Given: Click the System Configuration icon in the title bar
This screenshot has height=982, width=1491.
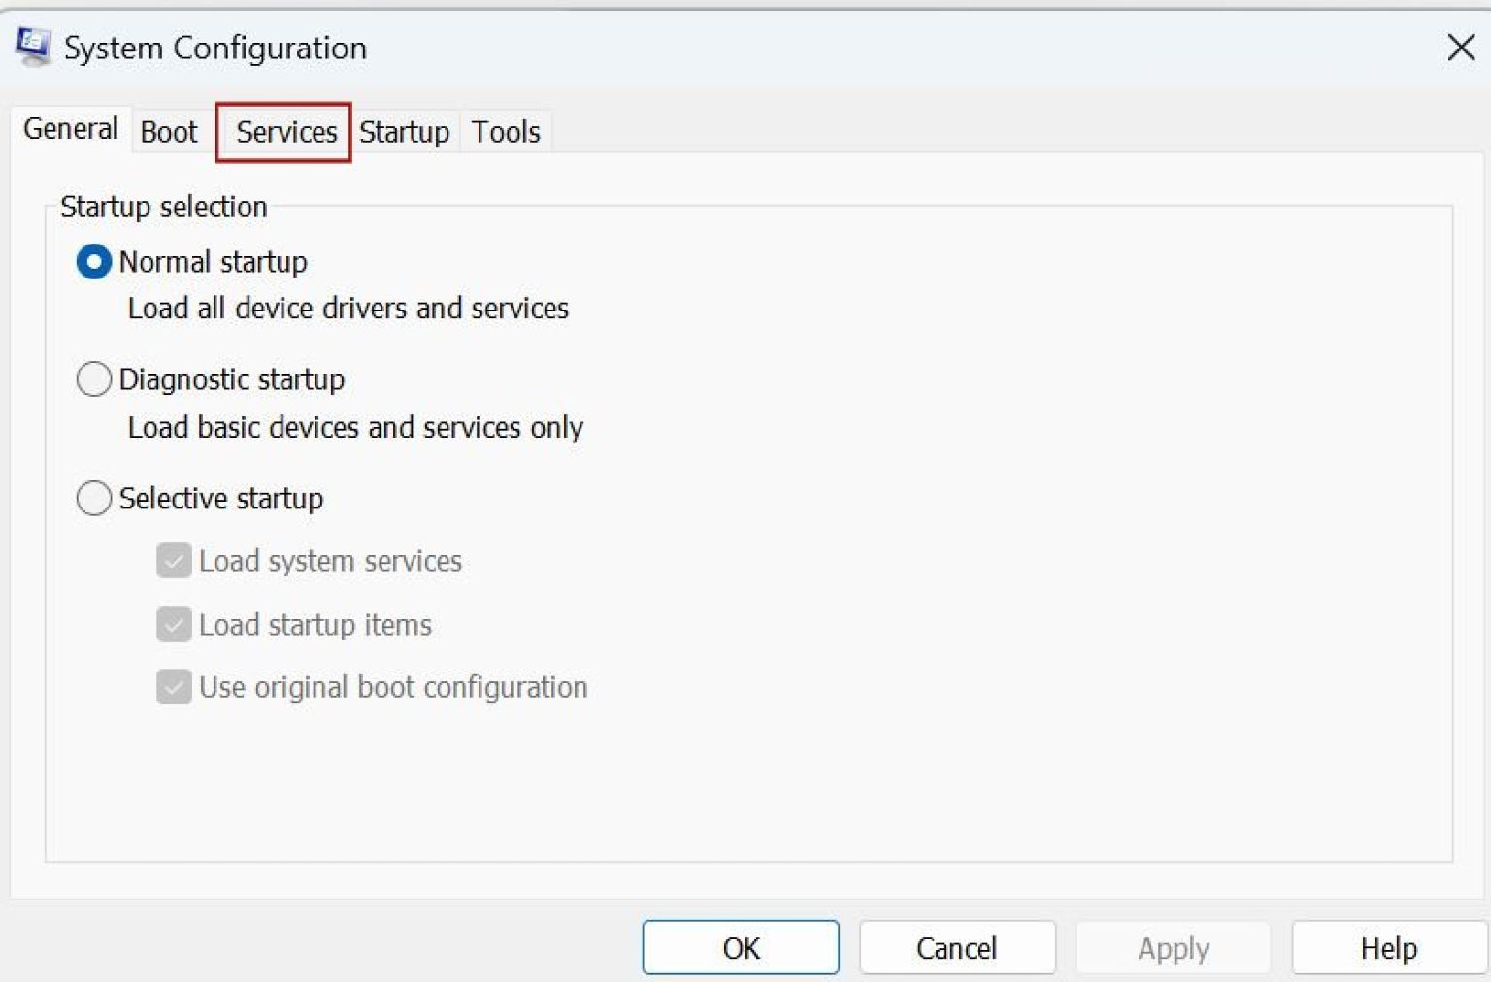Looking at the screenshot, I should coord(32,46).
